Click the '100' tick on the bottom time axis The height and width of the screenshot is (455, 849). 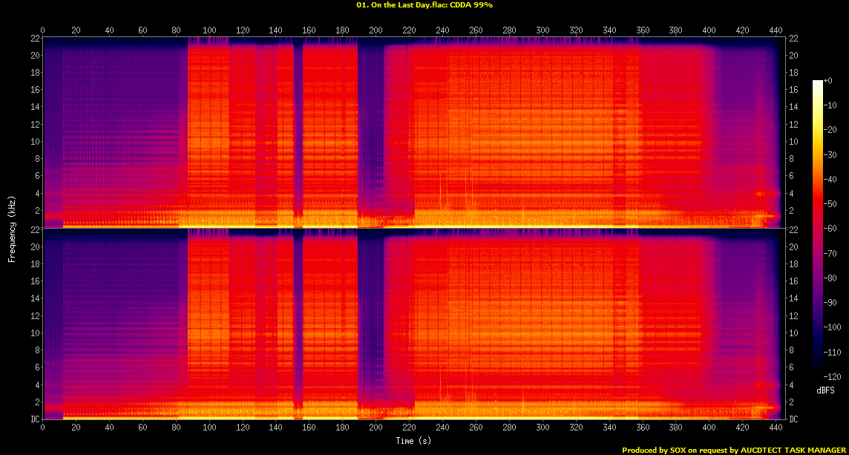tap(209, 428)
